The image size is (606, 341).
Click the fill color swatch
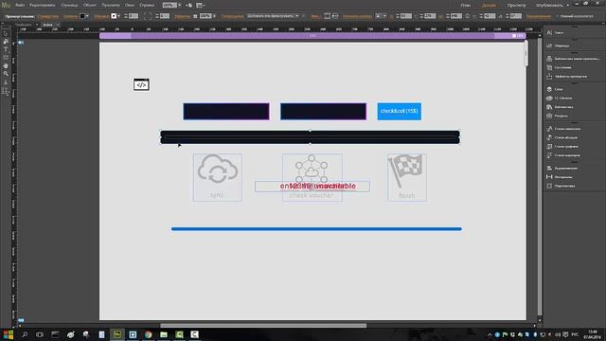click(x=82, y=16)
